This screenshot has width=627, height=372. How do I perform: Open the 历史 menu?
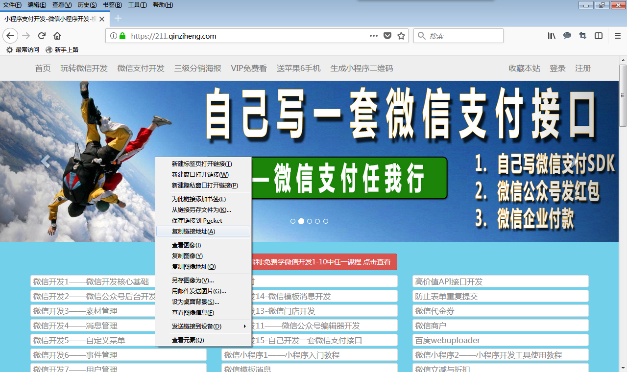pos(87,5)
